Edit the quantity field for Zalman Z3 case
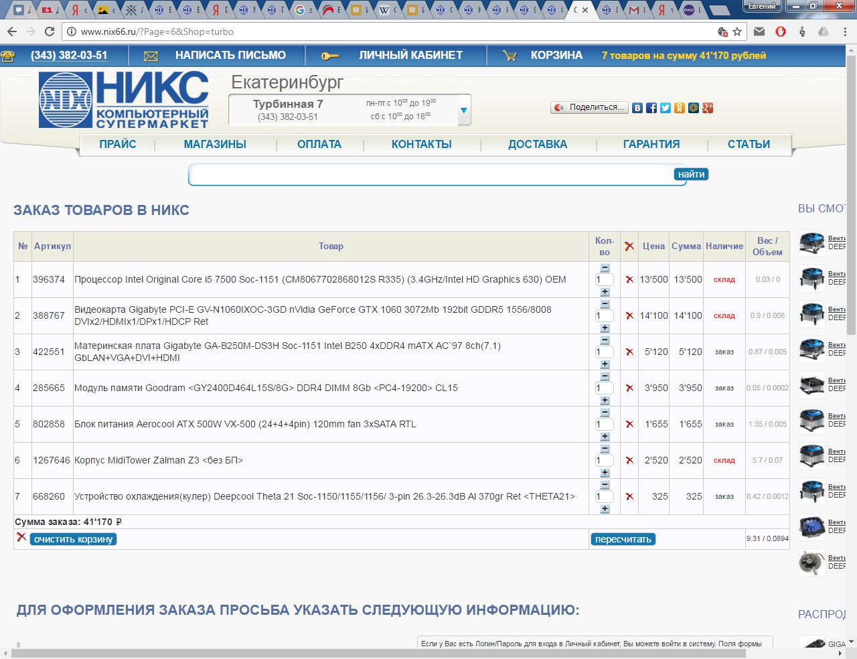Screen dimensions: 857x659 pos(605,461)
